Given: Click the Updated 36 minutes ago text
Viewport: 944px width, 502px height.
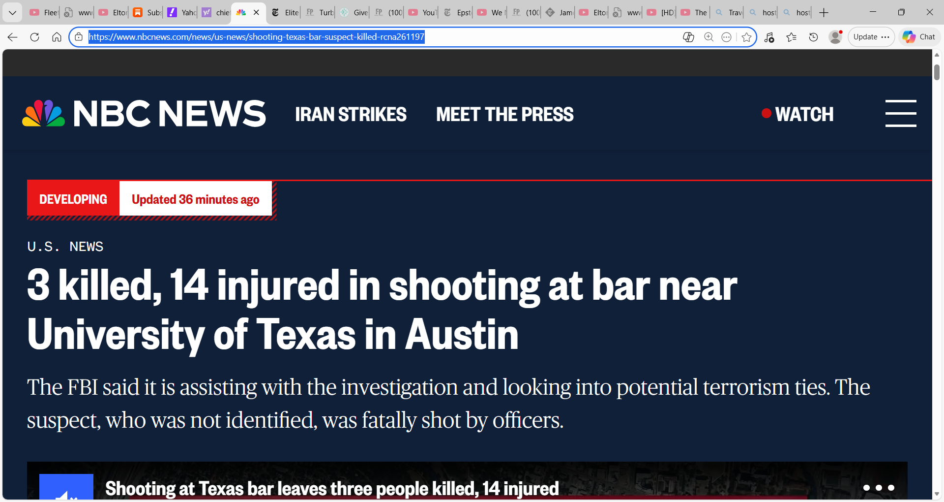Looking at the screenshot, I should [x=196, y=199].
